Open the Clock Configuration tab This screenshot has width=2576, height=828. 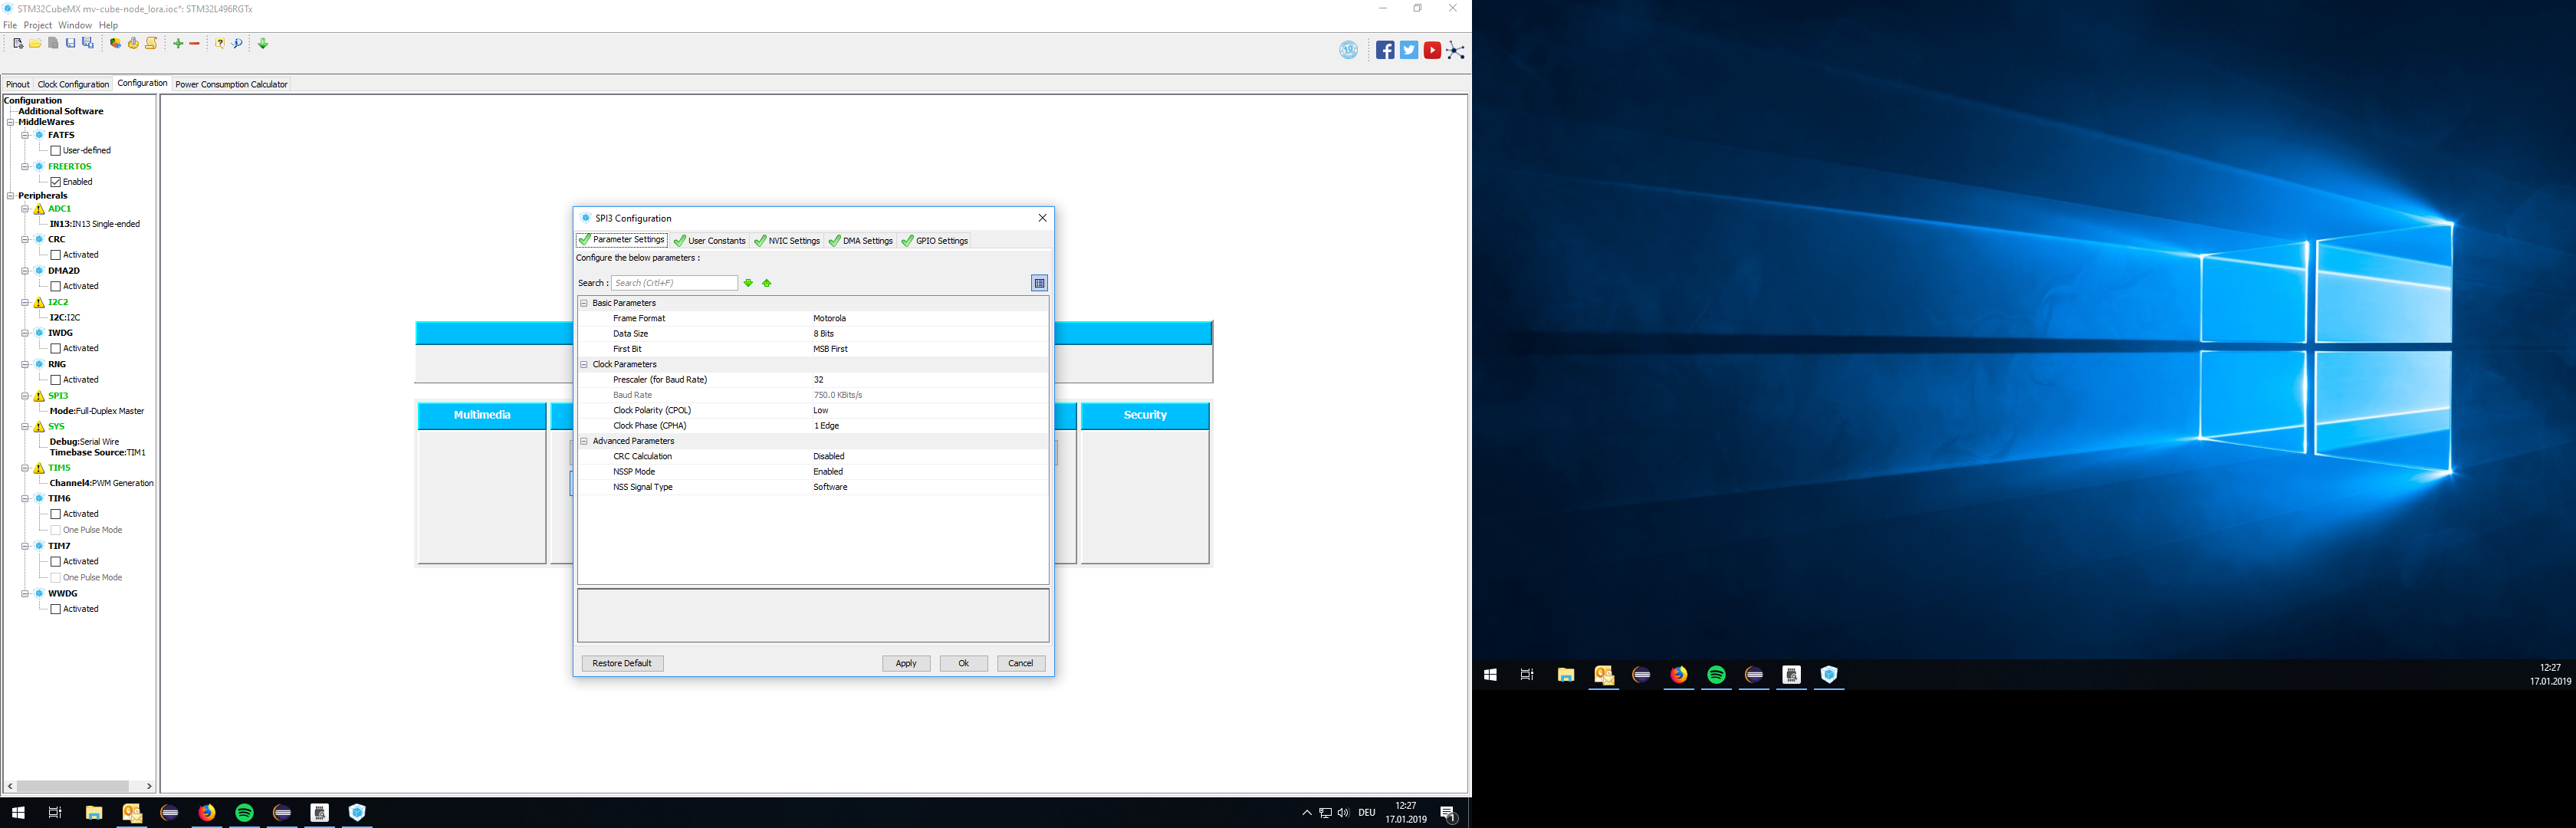pyautogui.click(x=73, y=85)
